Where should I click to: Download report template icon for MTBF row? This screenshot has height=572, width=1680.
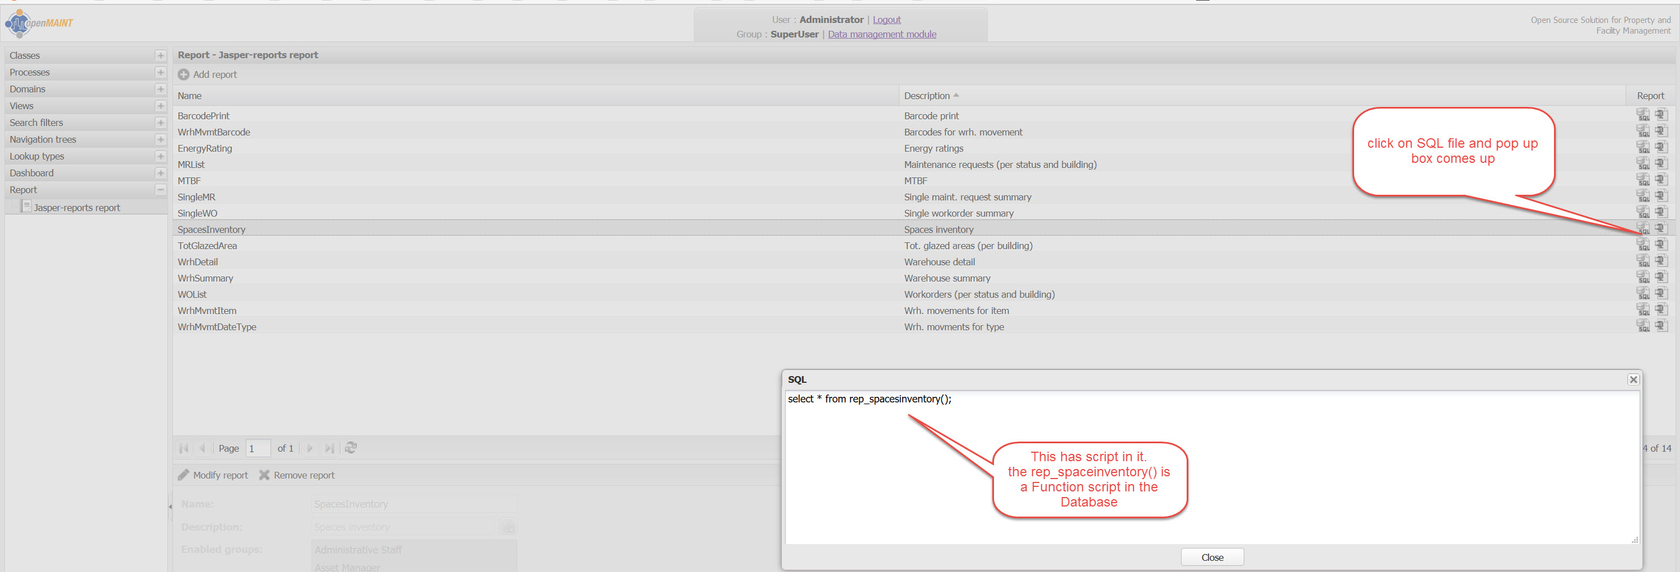pyautogui.click(x=1660, y=180)
